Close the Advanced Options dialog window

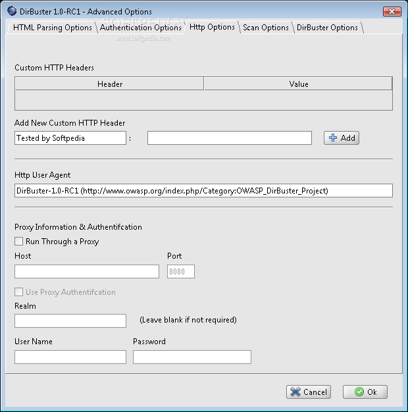click(392, 12)
